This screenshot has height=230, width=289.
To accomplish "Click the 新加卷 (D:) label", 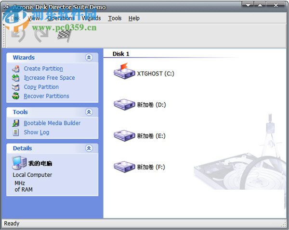I will (x=151, y=105).
